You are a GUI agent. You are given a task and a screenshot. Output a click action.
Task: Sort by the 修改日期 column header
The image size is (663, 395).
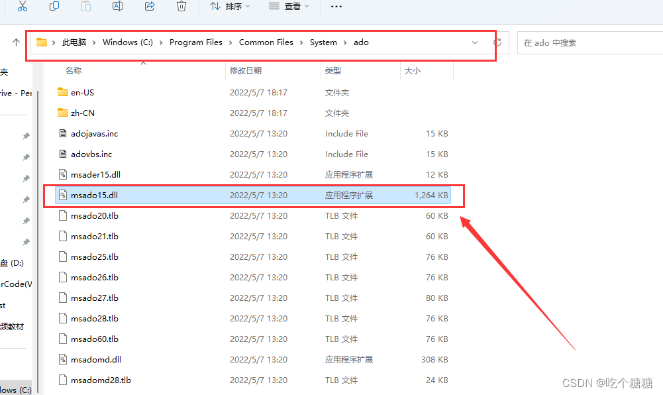246,71
